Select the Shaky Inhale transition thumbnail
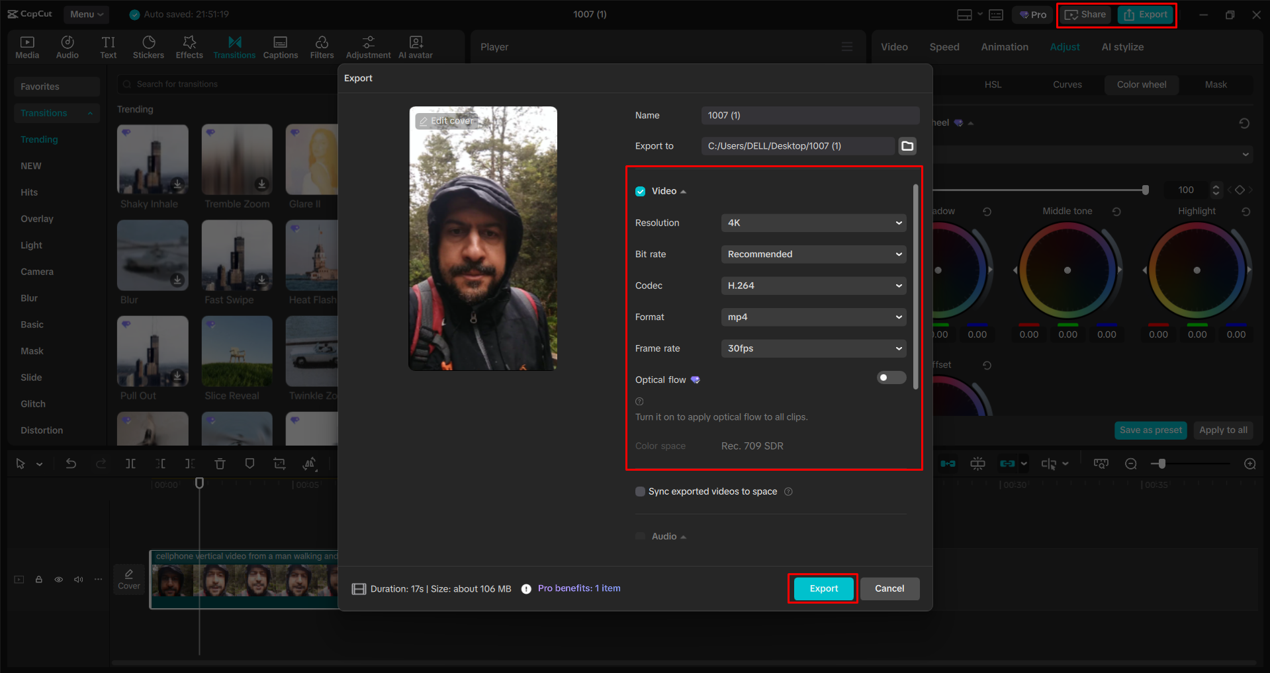Image resolution: width=1270 pixels, height=673 pixels. coord(152,159)
